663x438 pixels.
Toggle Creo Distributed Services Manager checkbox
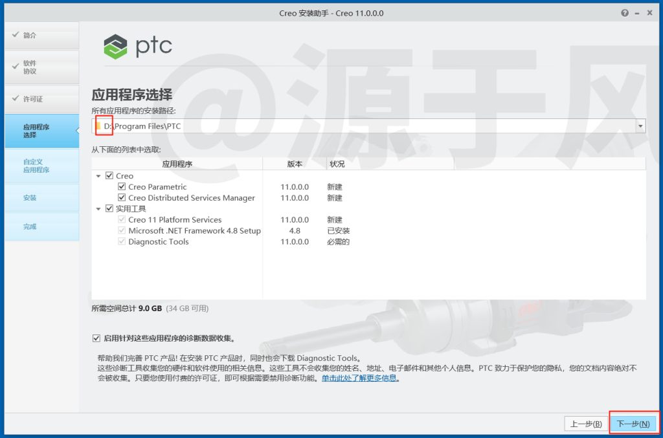[x=122, y=197]
